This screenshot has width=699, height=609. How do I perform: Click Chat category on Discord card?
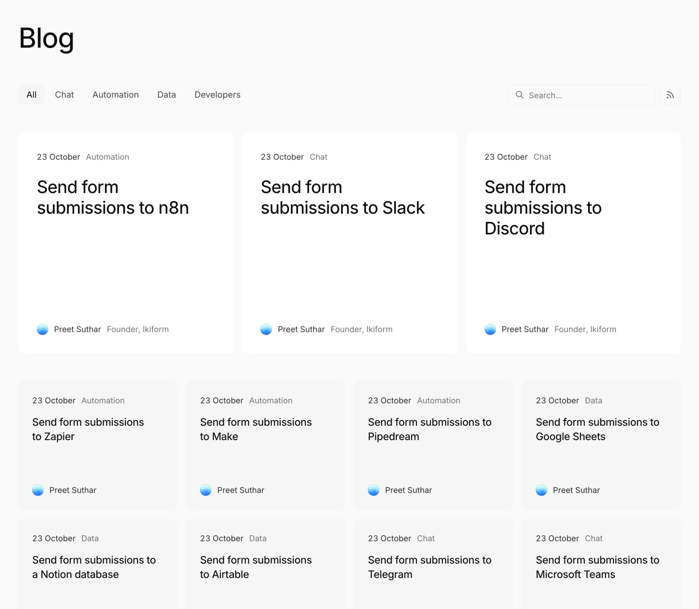pyautogui.click(x=542, y=157)
